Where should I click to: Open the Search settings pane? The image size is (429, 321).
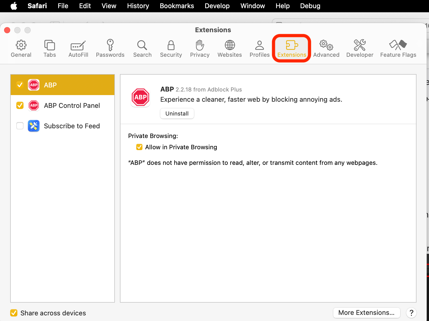click(142, 49)
